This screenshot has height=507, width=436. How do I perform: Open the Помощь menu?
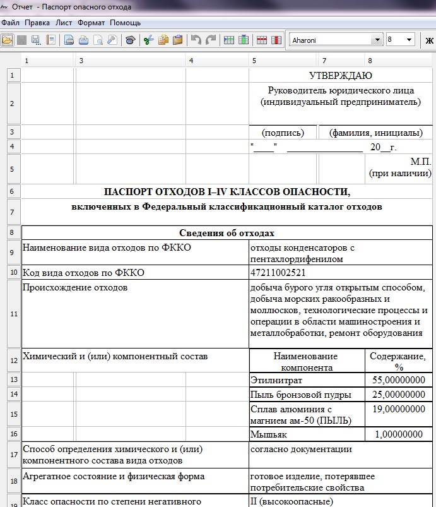(x=126, y=23)
